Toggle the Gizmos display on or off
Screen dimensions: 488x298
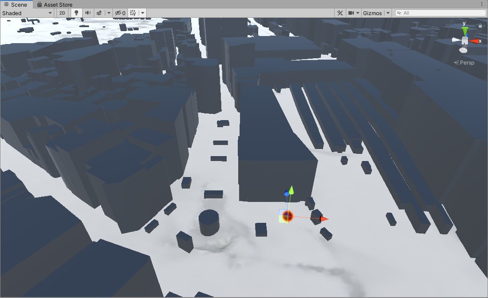[x=373, y=13]
